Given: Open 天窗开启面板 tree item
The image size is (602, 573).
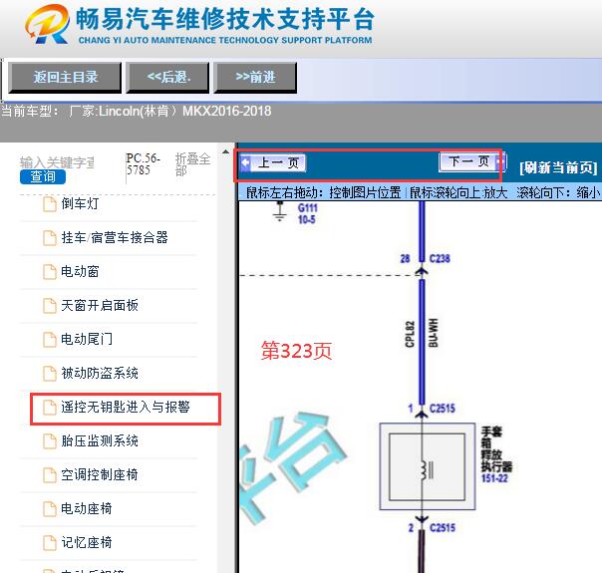Looking at the screenshot, I should 100,305.
